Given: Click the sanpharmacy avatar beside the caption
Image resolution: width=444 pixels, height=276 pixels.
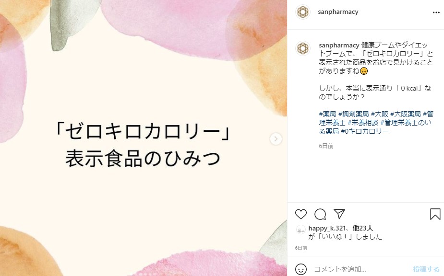Looking at the screenshot, I should point(303,48).
